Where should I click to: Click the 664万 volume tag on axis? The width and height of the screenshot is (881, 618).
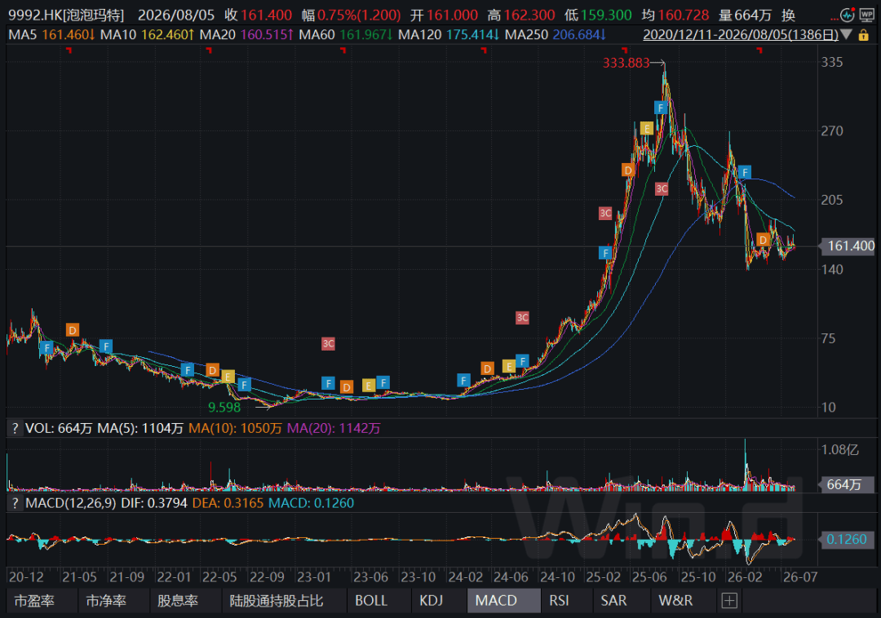click(x=848, y=484)
